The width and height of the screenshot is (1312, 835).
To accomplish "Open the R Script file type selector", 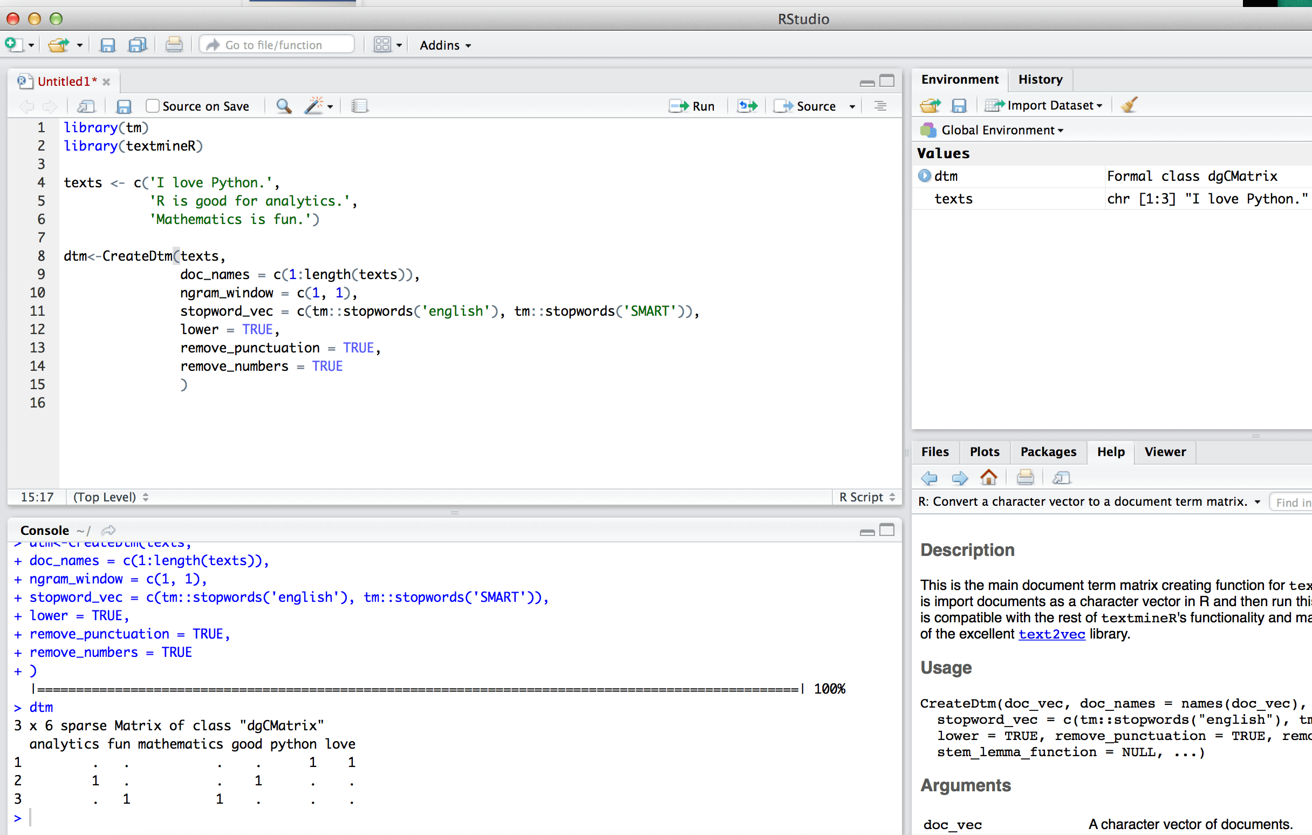I will pos(866,497).
